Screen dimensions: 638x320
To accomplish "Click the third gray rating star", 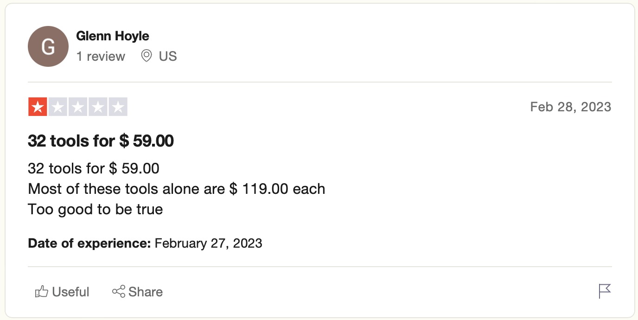I will 78,107.
